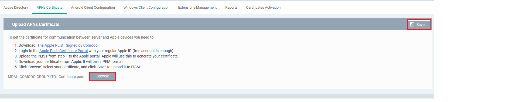Open Windows Client Configuration tab
Viewport: 513px width, 102px height.
point(146,8)
